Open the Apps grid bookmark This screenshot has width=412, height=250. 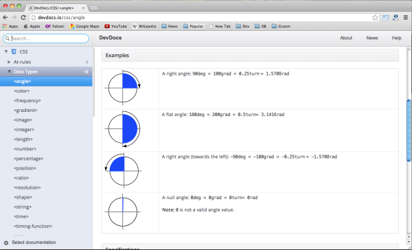coord(10,26)
